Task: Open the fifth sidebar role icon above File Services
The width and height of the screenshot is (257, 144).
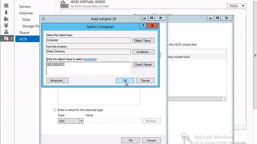Action: 6,32
